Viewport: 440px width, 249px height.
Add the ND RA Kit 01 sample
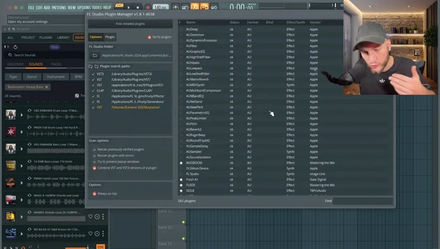pos(97,233)
